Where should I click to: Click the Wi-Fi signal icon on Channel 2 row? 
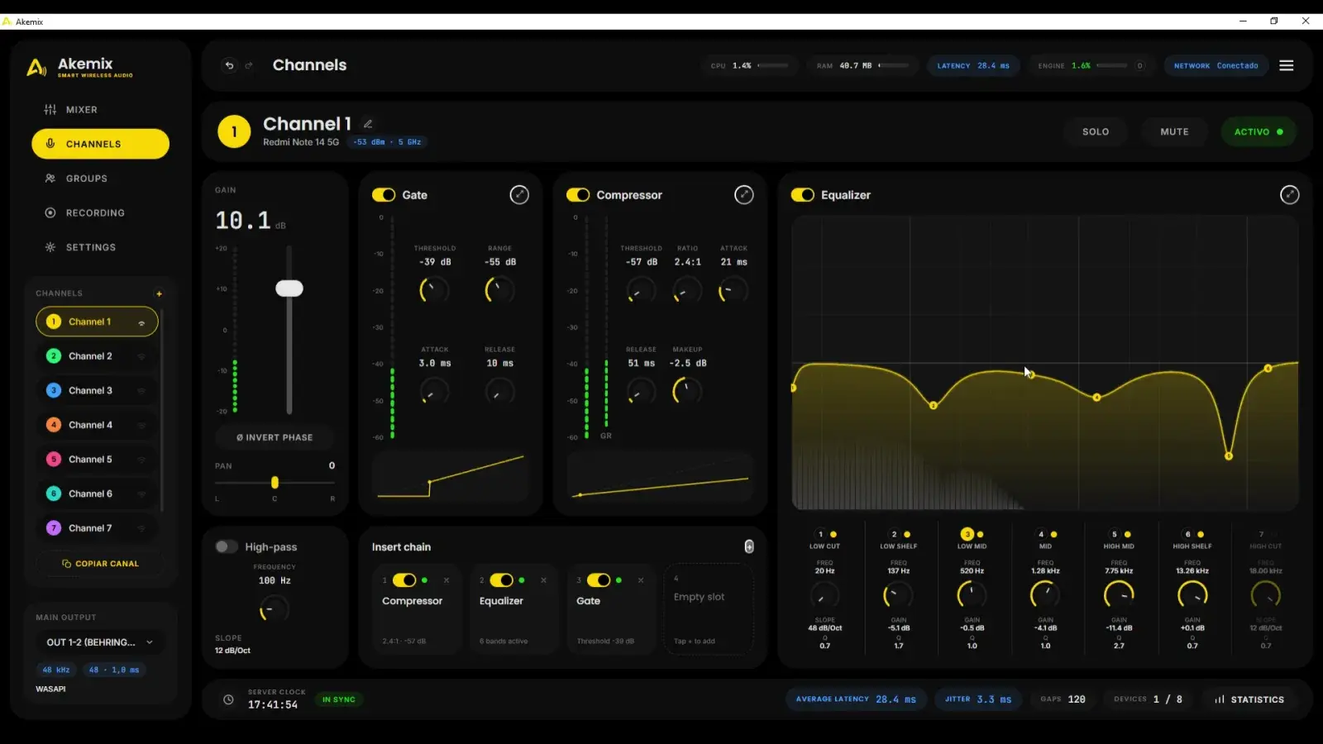[141, 356]
